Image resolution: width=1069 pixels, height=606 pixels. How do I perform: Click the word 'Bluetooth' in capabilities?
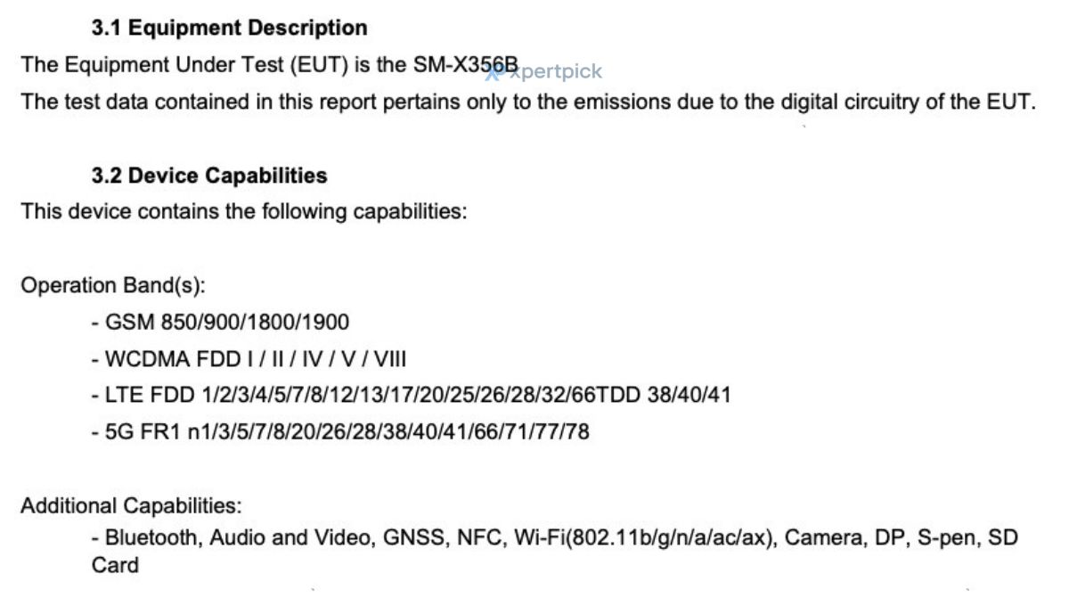coord(147,537)
